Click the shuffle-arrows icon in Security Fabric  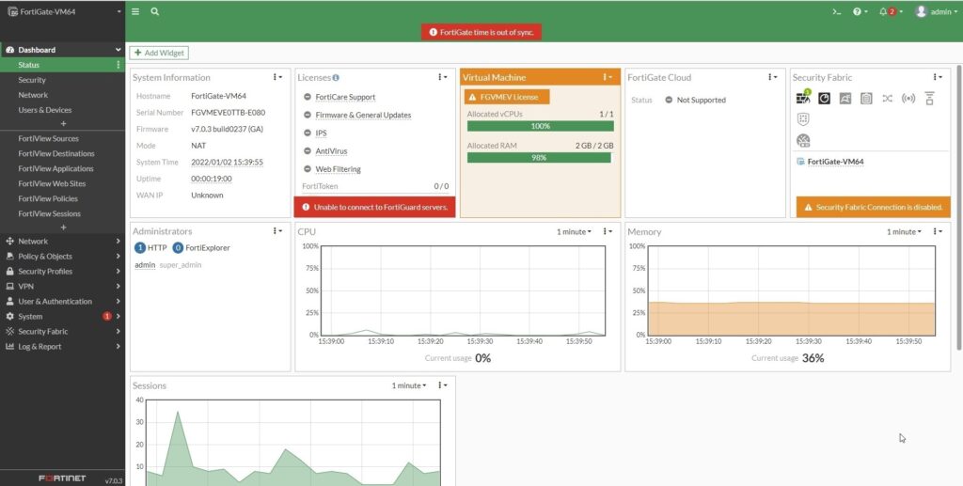coord(887,98)
